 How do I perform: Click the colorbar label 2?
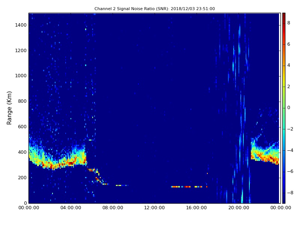pyautogui.click(x=288, y=87)
